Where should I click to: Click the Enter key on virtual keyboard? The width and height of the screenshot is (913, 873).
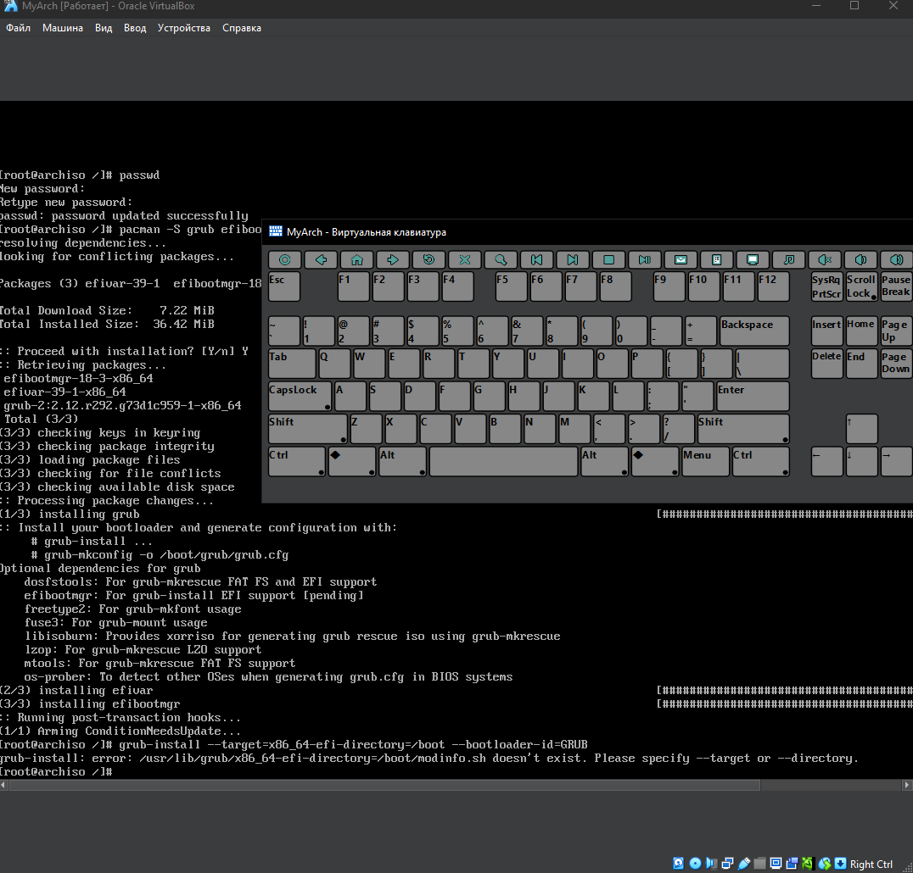pyautogui.click(x=753, y=396)
